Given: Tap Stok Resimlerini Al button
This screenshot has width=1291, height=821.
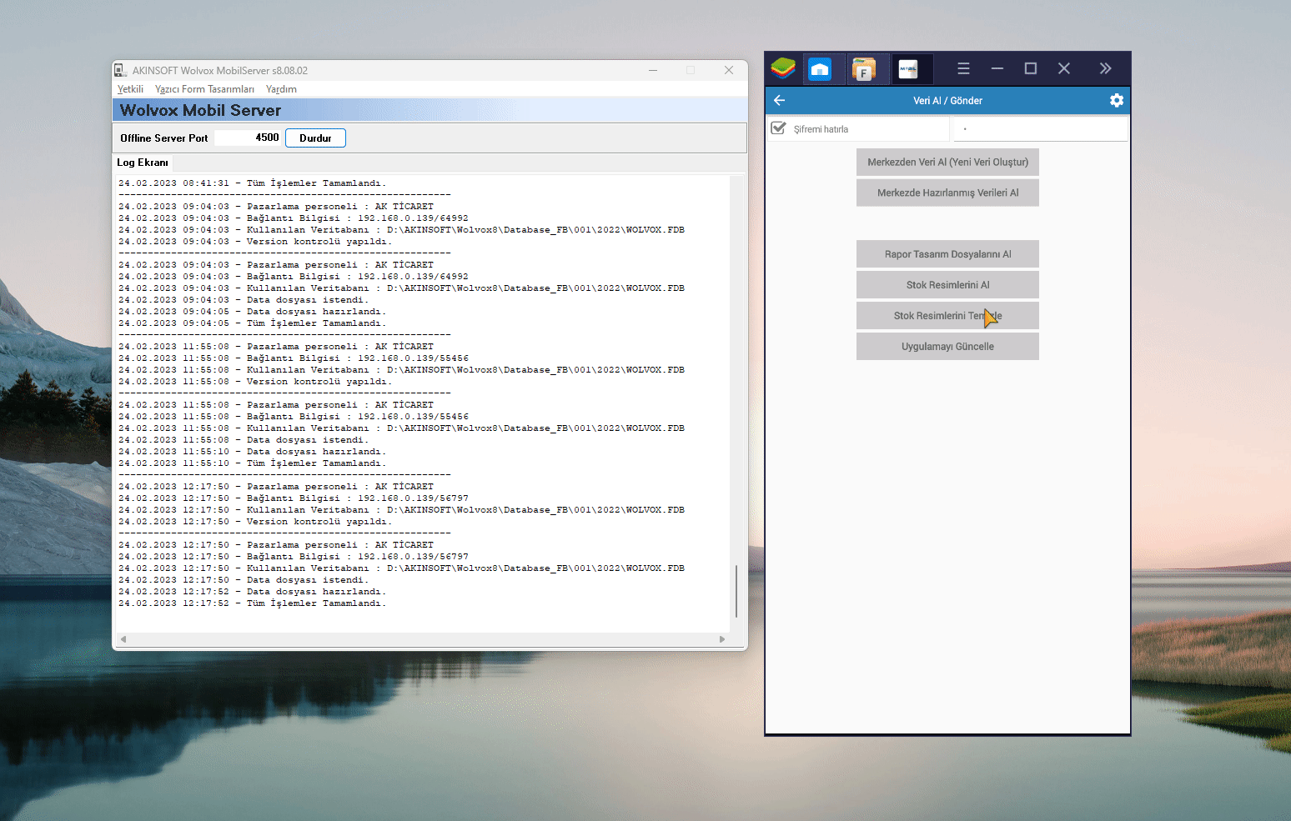Looking at the screenshot, I should pyautogui.click(x=947, y=285).
